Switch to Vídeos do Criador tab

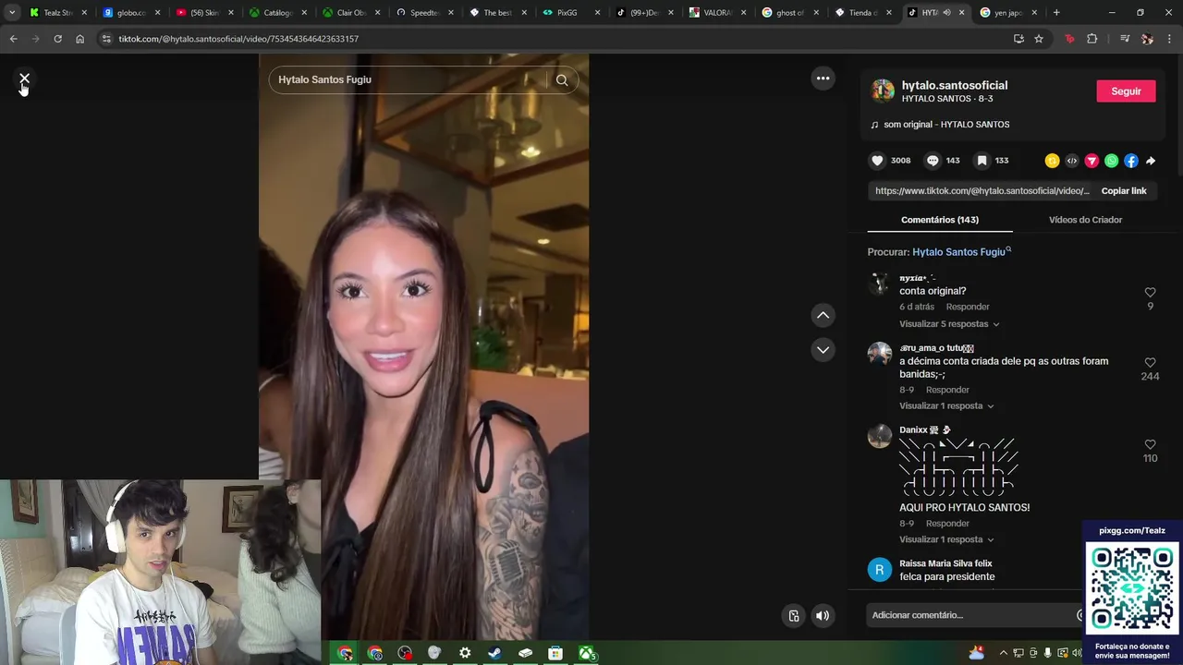click(x=1085, y=220)
